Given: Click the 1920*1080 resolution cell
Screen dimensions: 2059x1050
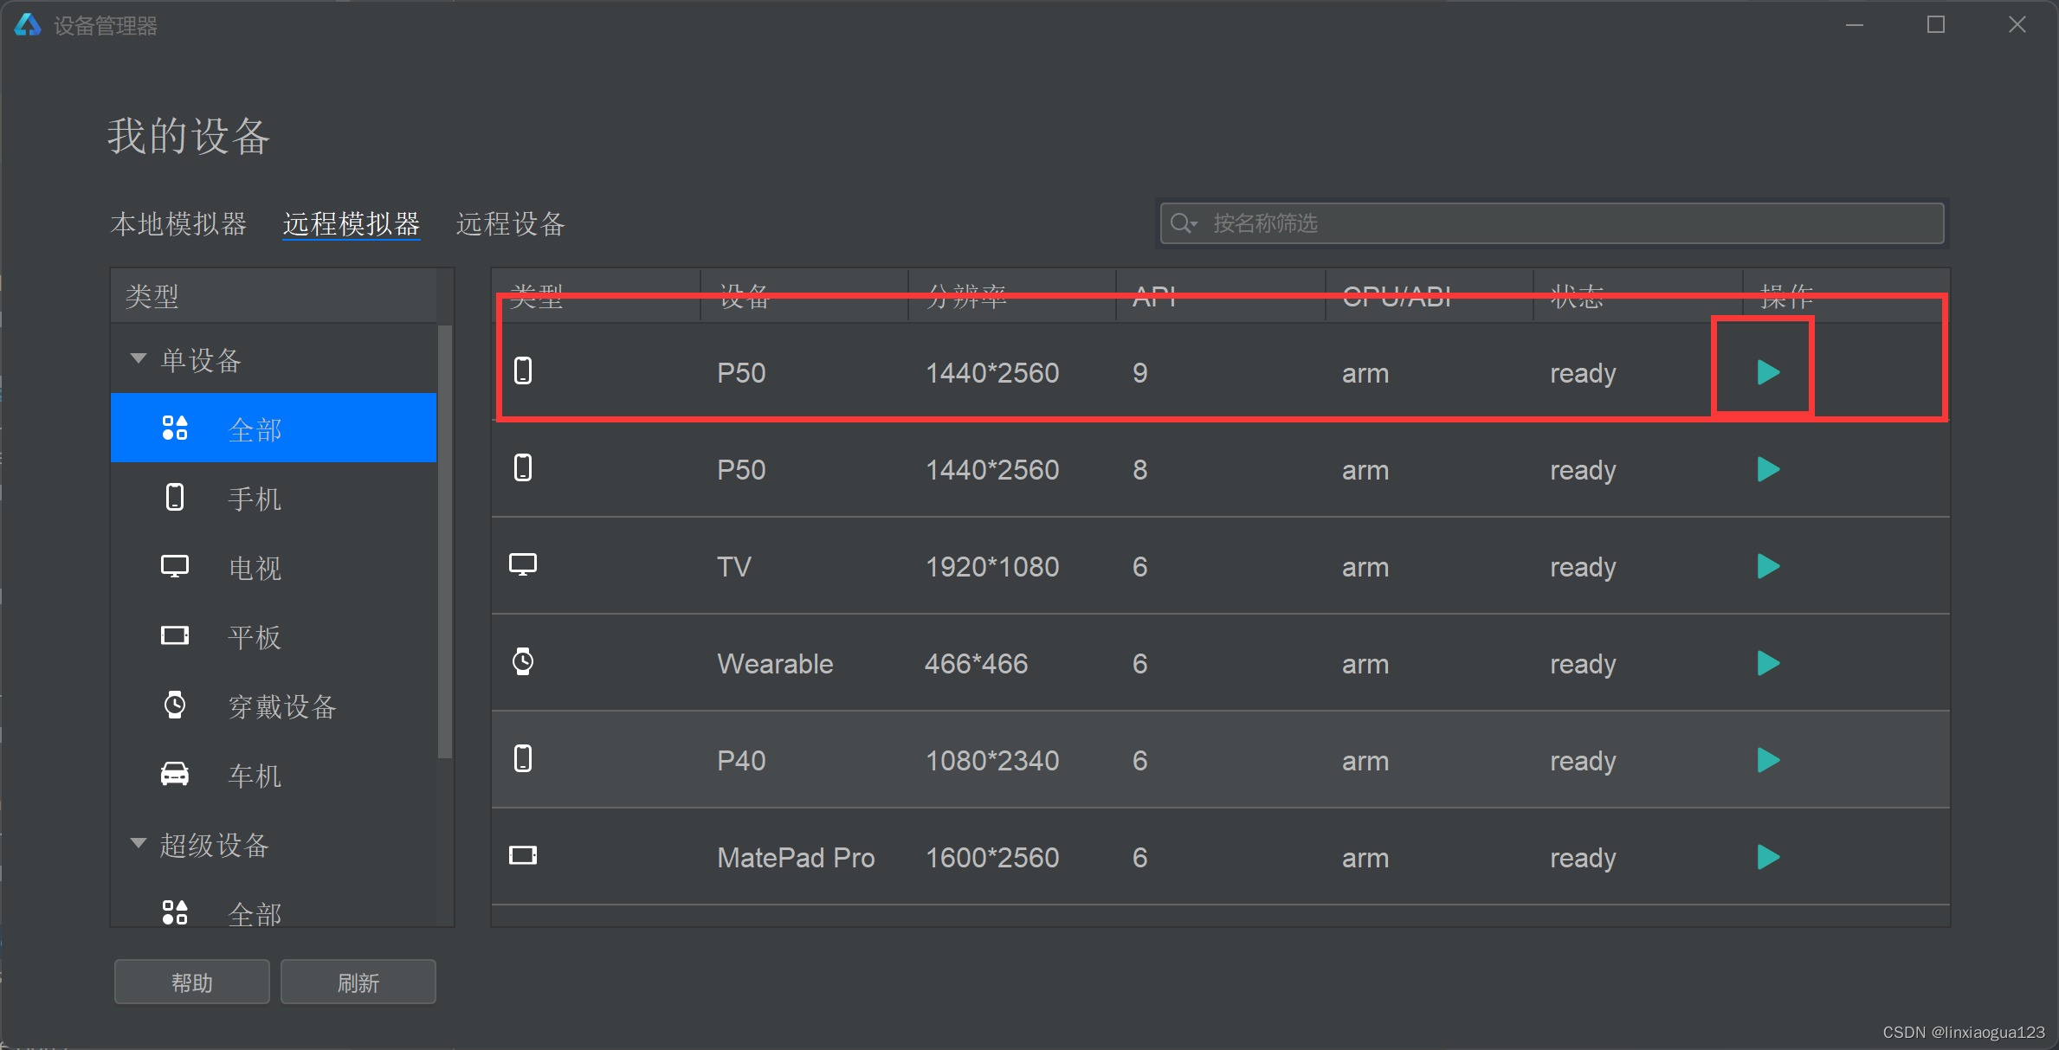Looking at the screenshot, I should tap(992, 567).
